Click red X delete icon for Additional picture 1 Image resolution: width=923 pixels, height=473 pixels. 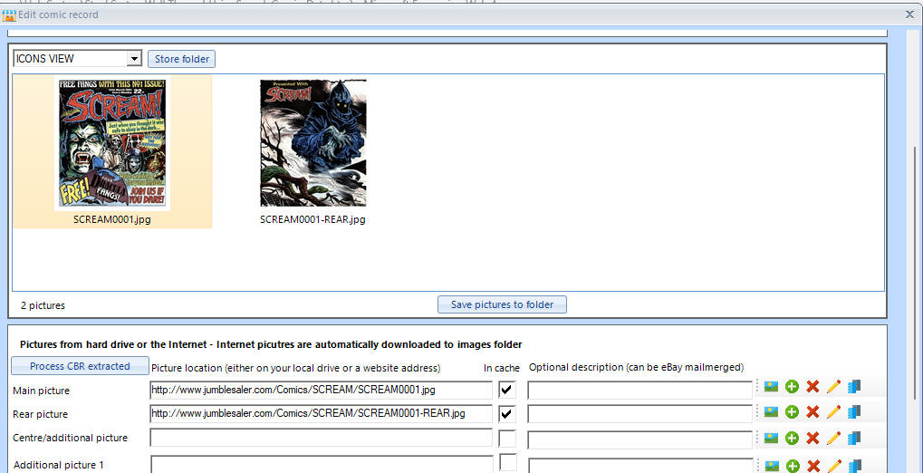tap(812, 467)
